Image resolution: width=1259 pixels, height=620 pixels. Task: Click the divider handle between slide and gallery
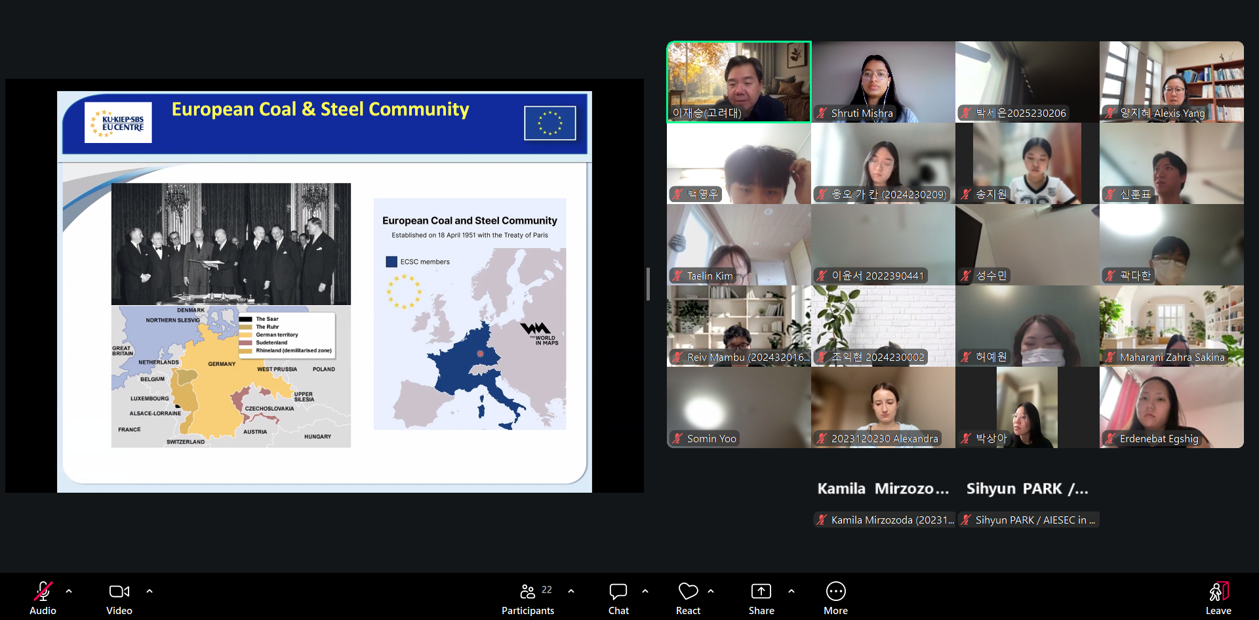click(648, 284)
